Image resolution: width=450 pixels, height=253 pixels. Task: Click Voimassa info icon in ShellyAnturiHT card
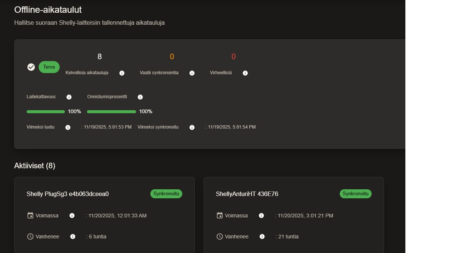(x=261, y=216)
